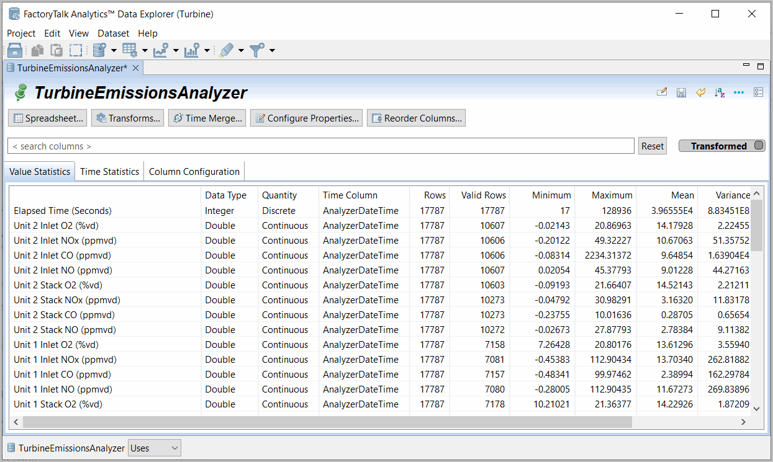Click the copy toolbar icon
The width and height of the screenshot is (773, 462).
click(38, 51)
